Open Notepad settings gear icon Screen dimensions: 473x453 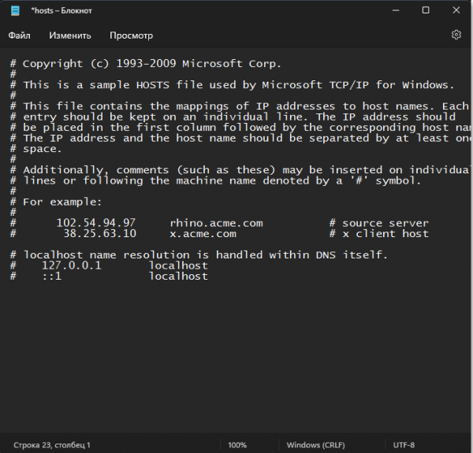[x=456, y=35]
